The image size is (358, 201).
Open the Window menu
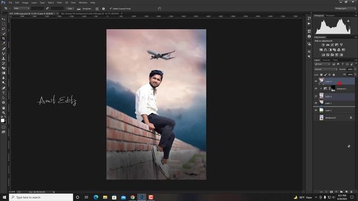tap(83, 2)
